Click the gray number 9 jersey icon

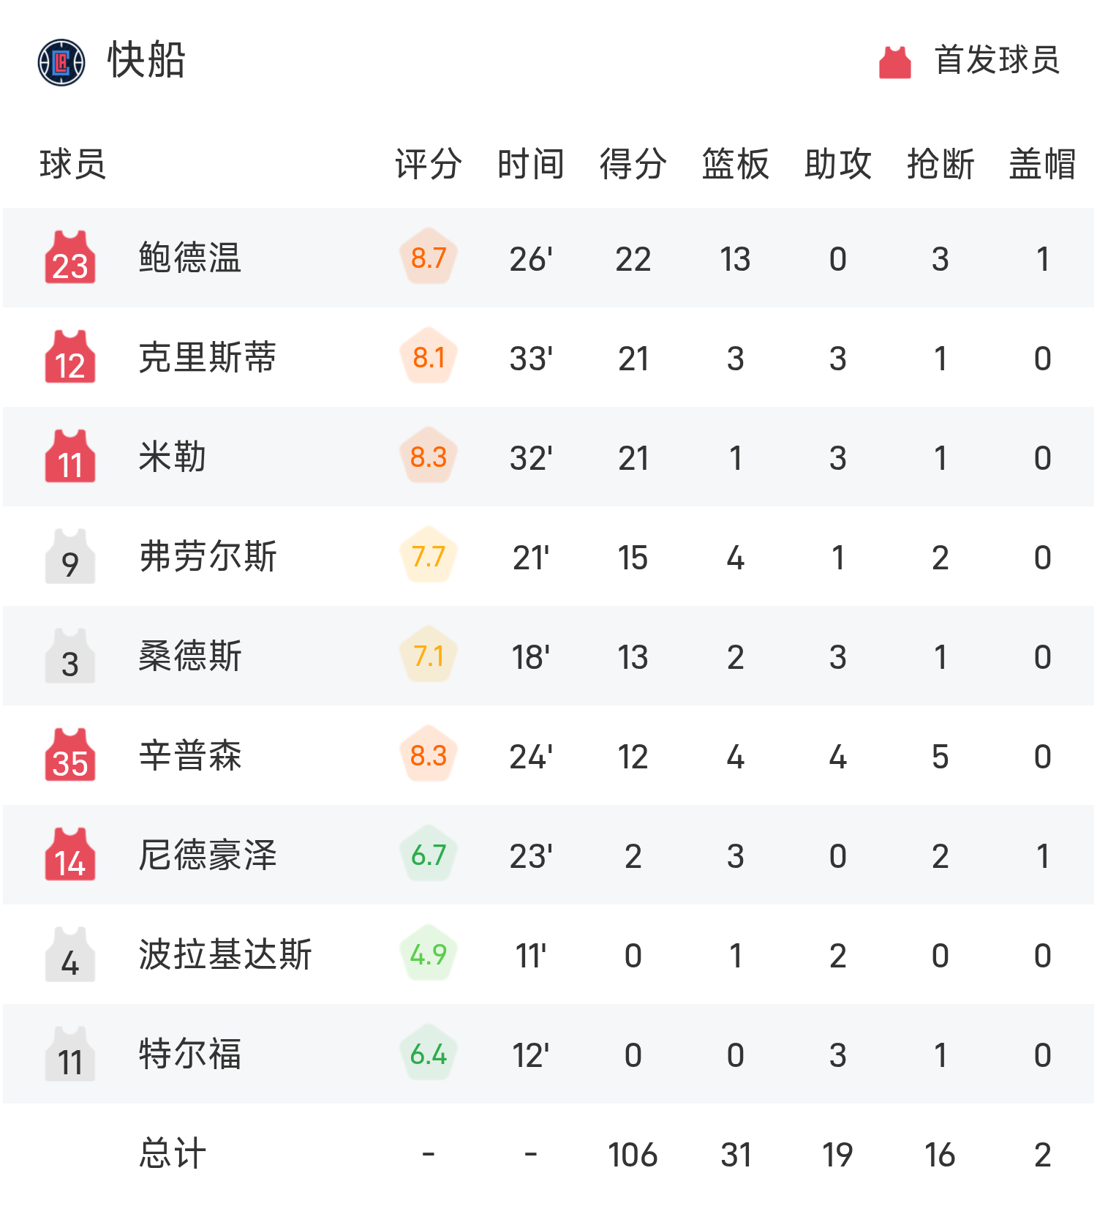(70, 556)
